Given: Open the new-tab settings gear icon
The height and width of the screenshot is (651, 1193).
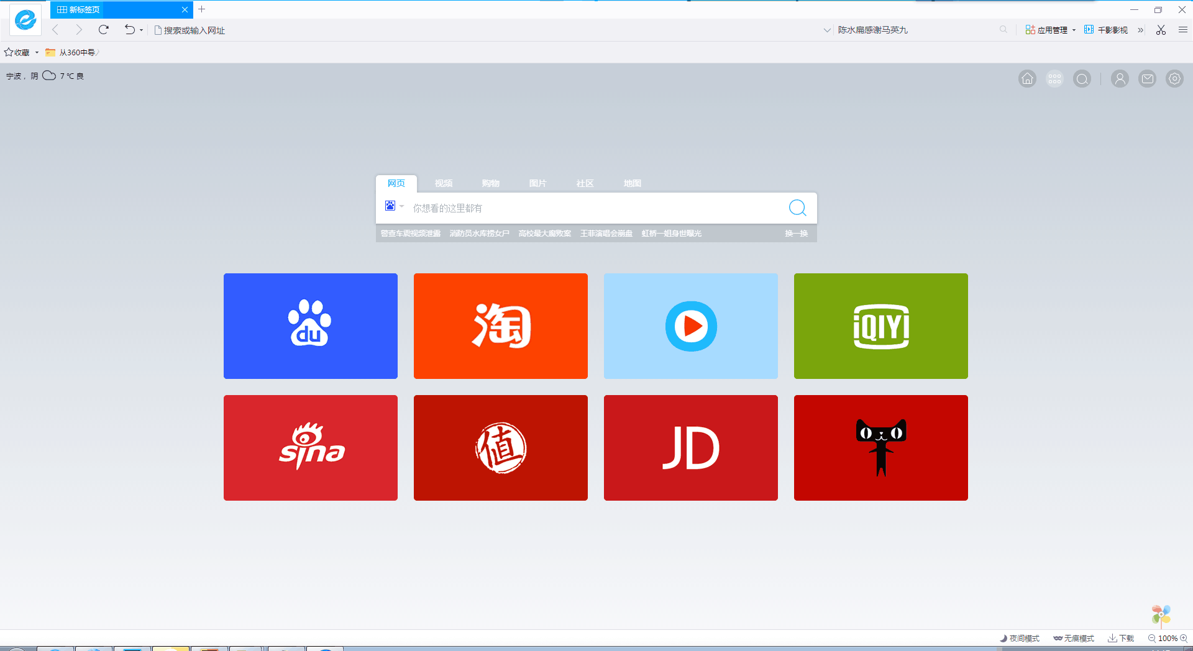Looking at the screenshot, I should coord(1174,79).
